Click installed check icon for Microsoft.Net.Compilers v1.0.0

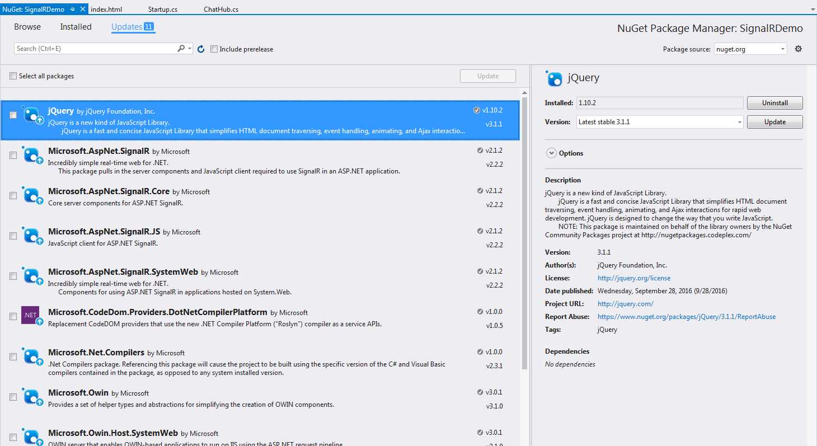click(x=480, y=352)
